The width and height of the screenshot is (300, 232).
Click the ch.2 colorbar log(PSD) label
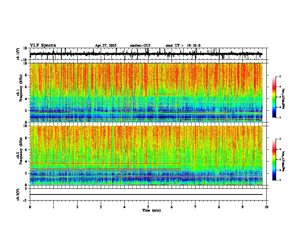284,161
